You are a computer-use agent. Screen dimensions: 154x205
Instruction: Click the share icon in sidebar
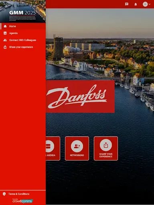[x=5, y=47]
